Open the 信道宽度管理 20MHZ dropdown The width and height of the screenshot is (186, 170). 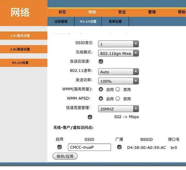(118, 109)
